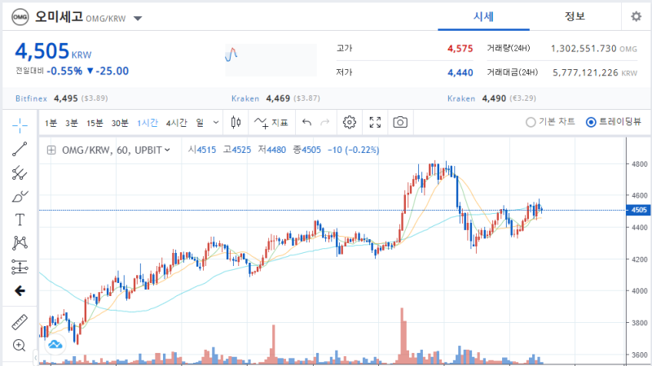Set chart interval to 1분
The image size is (652, 366).
[51, 123]
